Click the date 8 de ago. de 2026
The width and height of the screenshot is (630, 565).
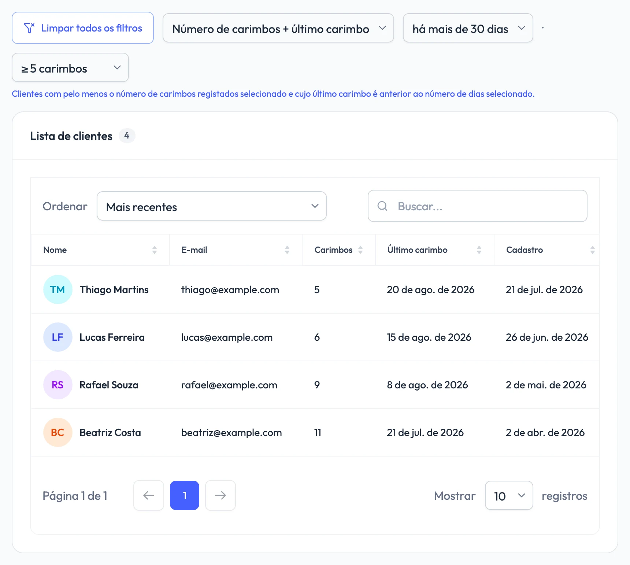pyautogui.click(x=427, y=385)
